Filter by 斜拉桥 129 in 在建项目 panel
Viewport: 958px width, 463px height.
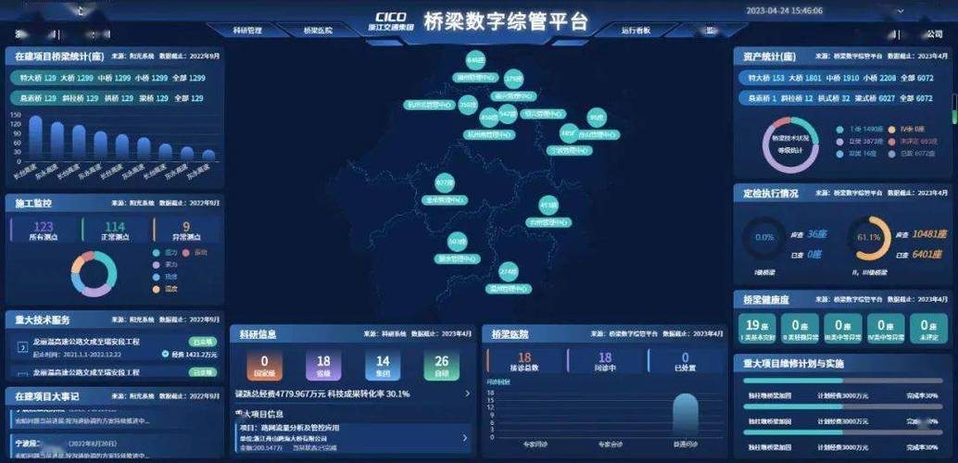click(80, 98)
